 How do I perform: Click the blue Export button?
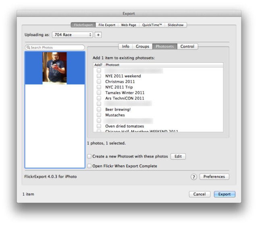point(225,194)
